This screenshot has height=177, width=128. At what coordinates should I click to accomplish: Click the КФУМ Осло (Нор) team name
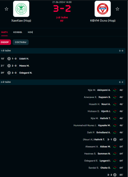103,21
